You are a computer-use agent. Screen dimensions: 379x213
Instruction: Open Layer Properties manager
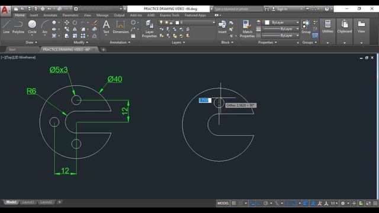click(149, 29)
